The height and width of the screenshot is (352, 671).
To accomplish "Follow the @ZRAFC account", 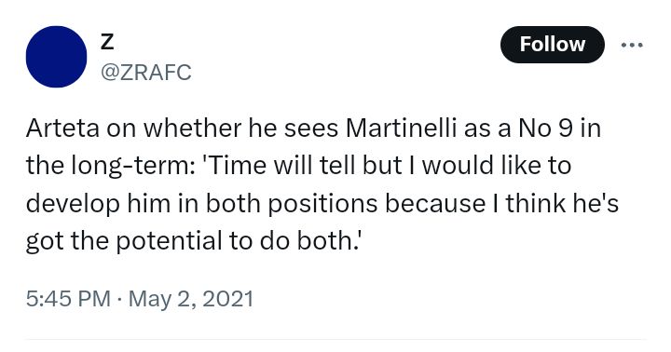I will (552, 45).
